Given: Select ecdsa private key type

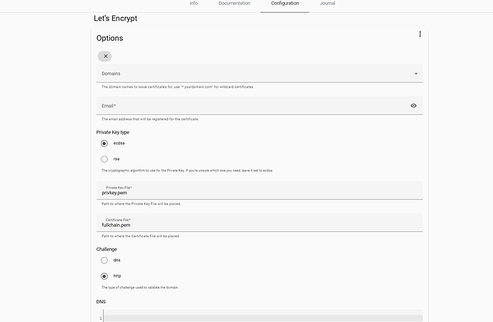Looking at the screenshot, I should click(104, 144).
